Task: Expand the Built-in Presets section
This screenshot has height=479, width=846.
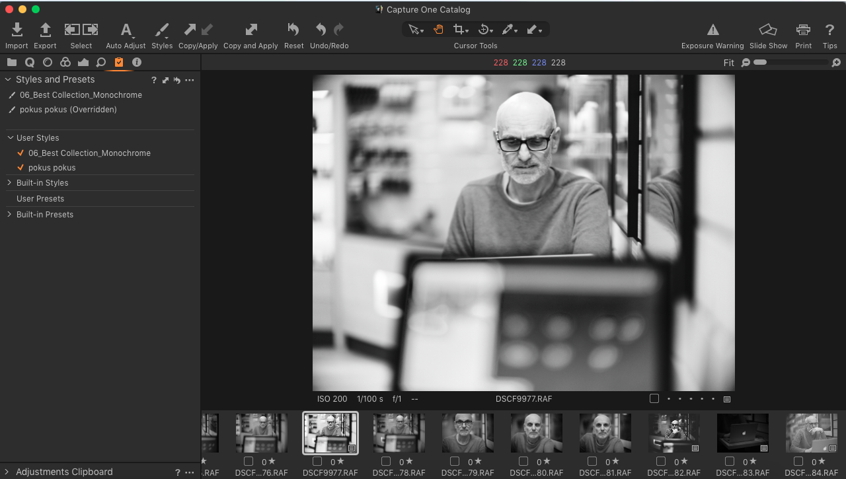Action: coord(9,214)
